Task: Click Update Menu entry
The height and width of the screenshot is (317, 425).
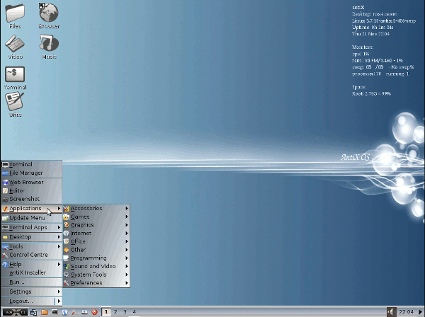Action: click(32, 218)
